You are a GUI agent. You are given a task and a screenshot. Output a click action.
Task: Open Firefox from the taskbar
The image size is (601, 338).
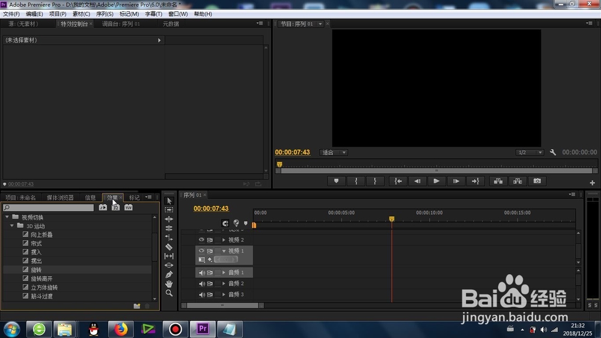(121, 329)
